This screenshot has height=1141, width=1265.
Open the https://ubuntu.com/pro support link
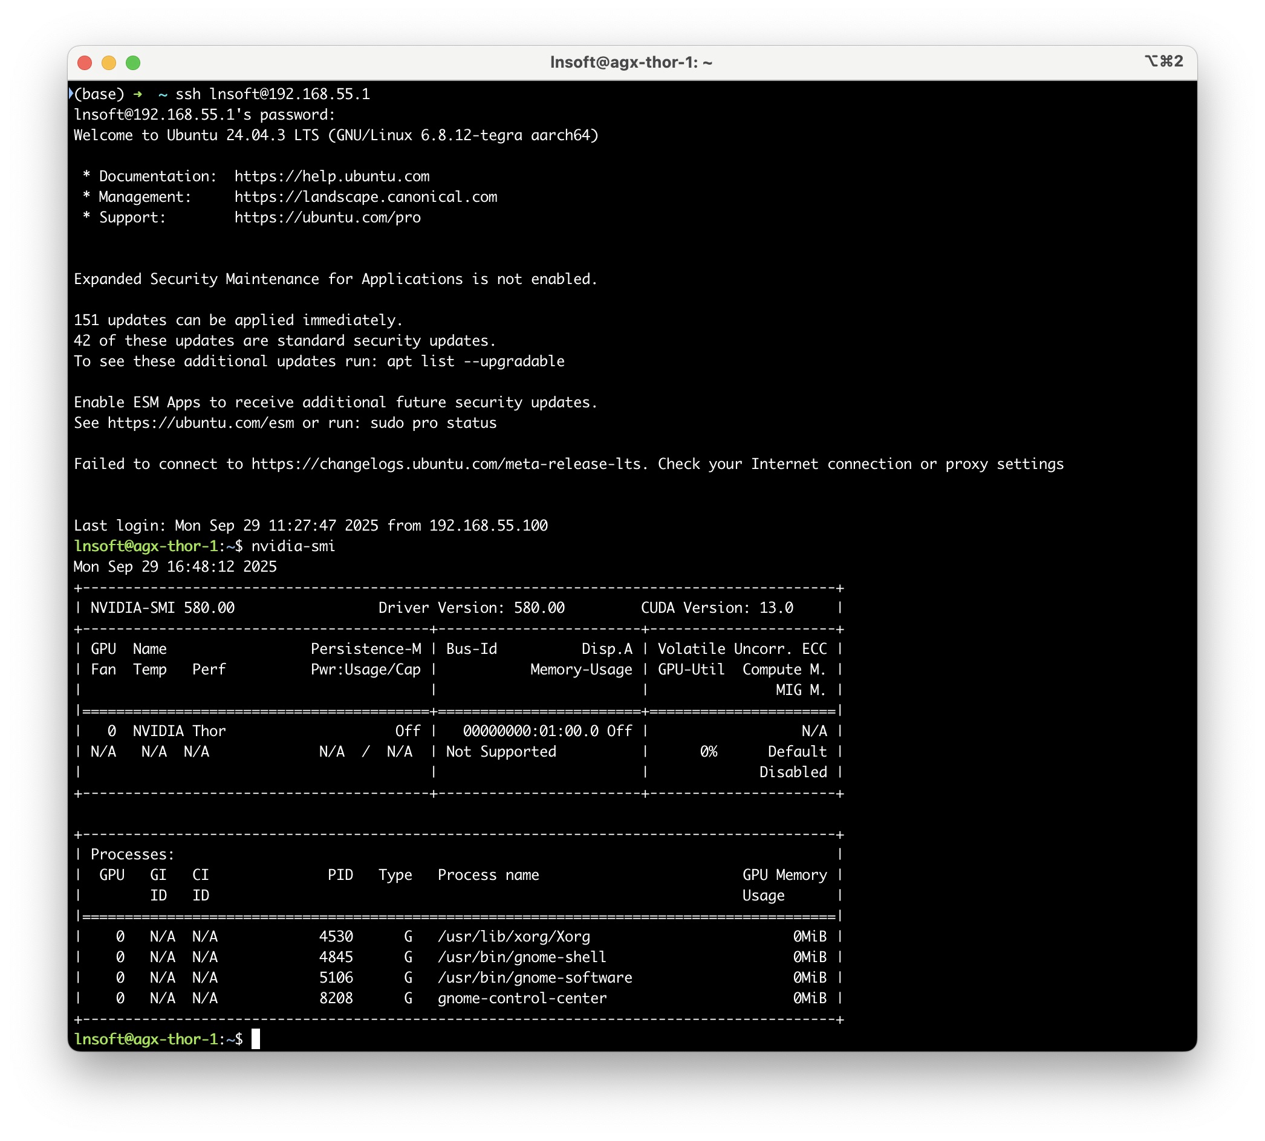point(327,218)
